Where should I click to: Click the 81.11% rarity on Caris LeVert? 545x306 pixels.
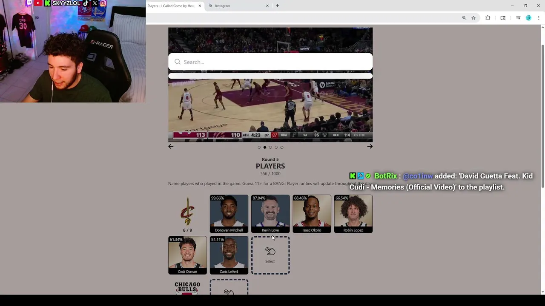(217, 240)
